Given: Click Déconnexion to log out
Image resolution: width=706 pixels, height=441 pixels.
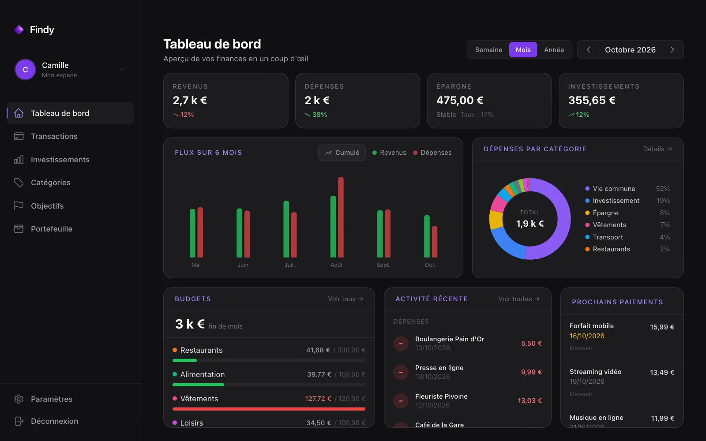Looking at the screenshot, I should point(71,421).
